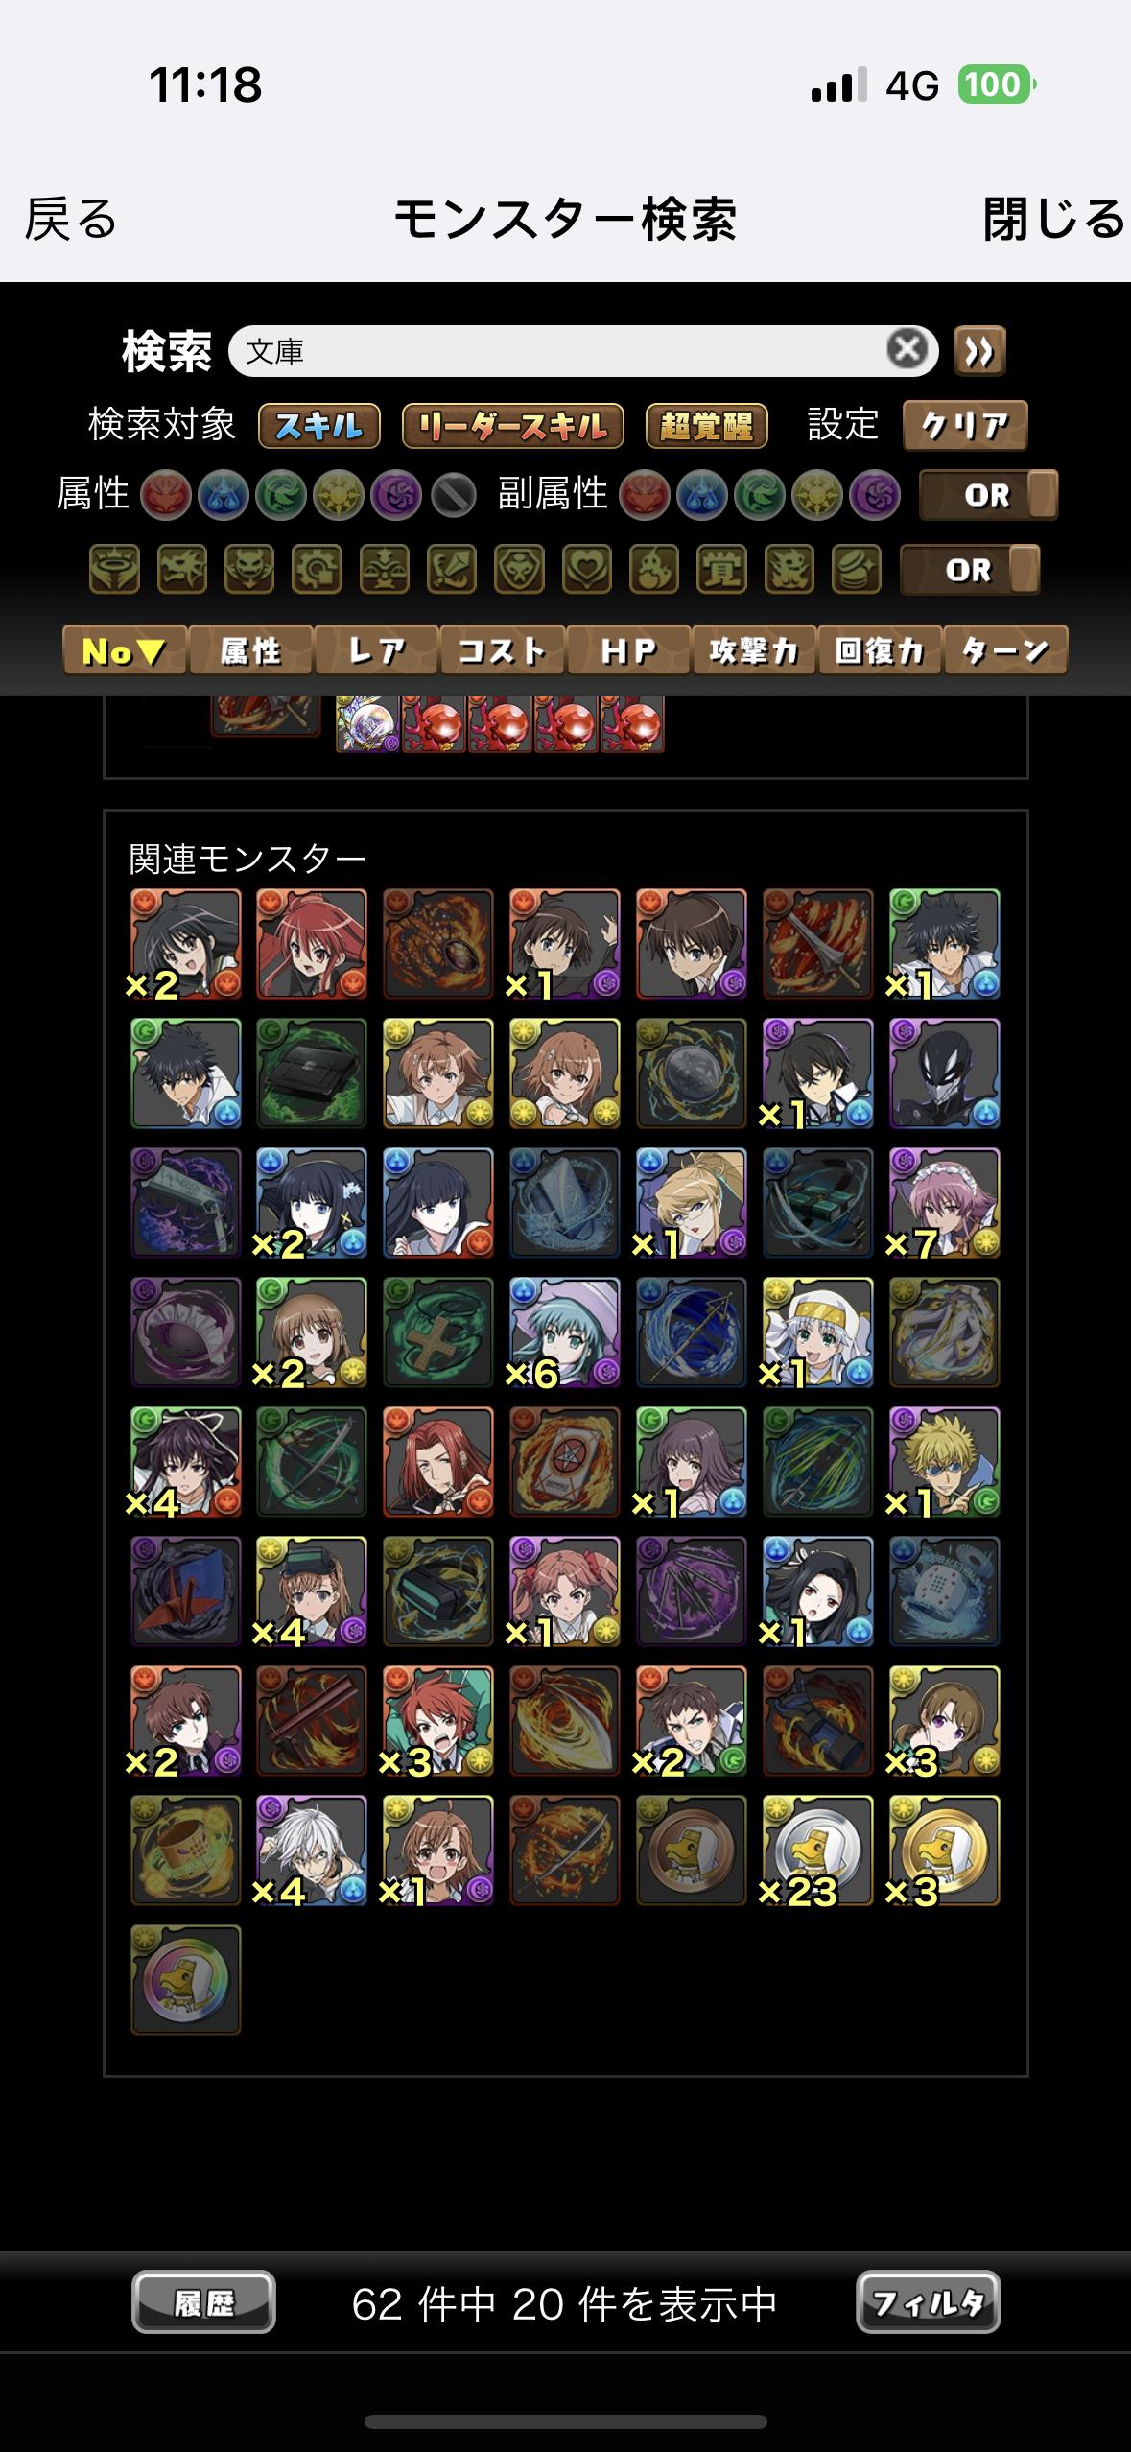
Task: Toggle スキル search target
Action: tap(319, 426)
